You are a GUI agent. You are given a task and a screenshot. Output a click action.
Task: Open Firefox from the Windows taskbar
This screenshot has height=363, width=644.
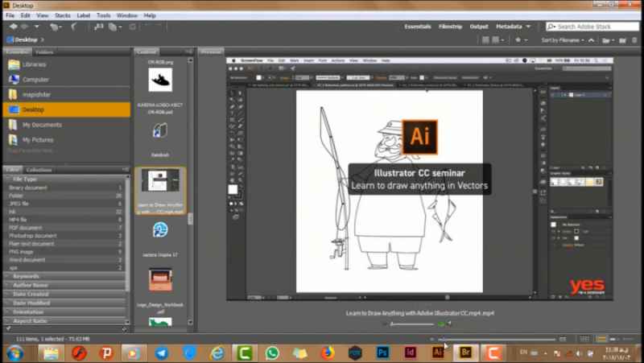pyautogui.click(x=328, y=353)
